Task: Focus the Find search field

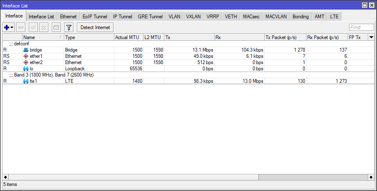Action: point(362,27)
